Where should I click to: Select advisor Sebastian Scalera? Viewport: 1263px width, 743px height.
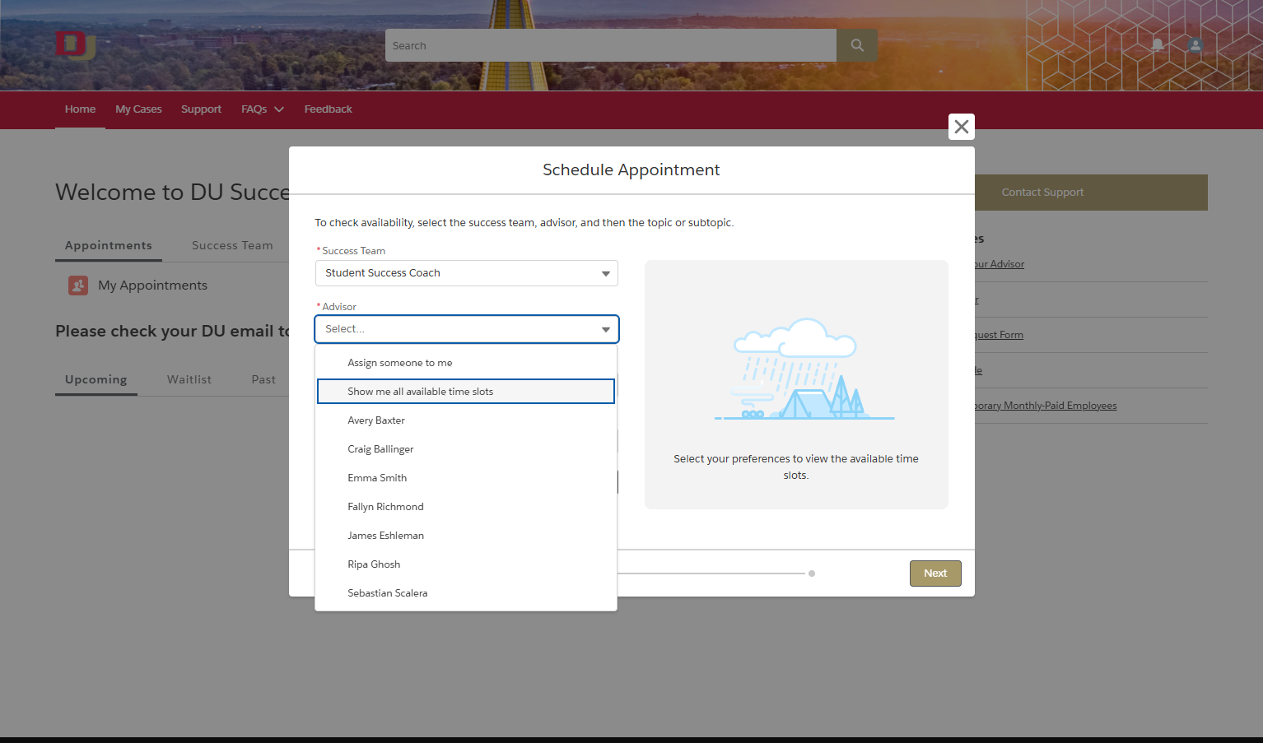coord(466,593)
